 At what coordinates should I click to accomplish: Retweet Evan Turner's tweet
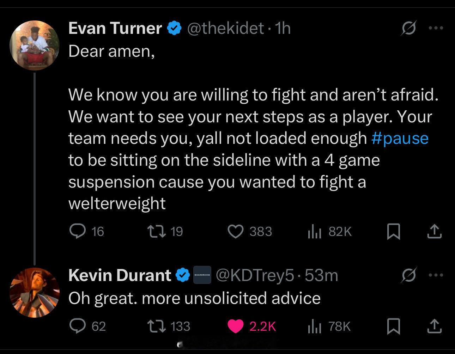pos(154,231)
